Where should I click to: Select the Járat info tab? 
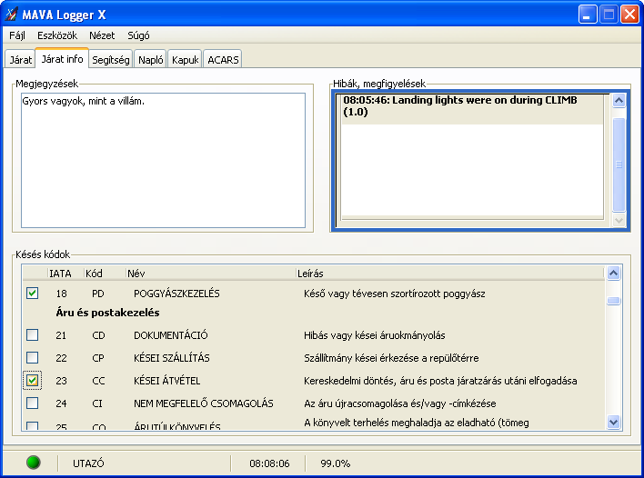click(62, 59)
